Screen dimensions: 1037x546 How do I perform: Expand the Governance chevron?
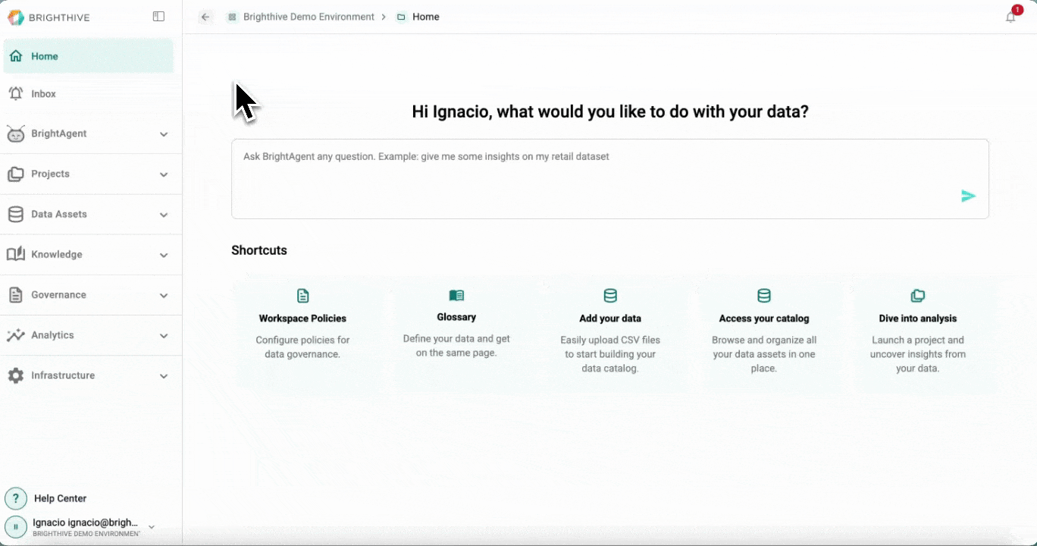(164, 295)
